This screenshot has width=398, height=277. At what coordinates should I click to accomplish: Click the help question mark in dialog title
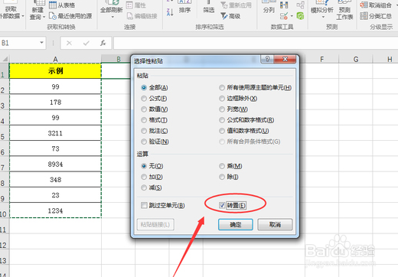coord(267,60)
